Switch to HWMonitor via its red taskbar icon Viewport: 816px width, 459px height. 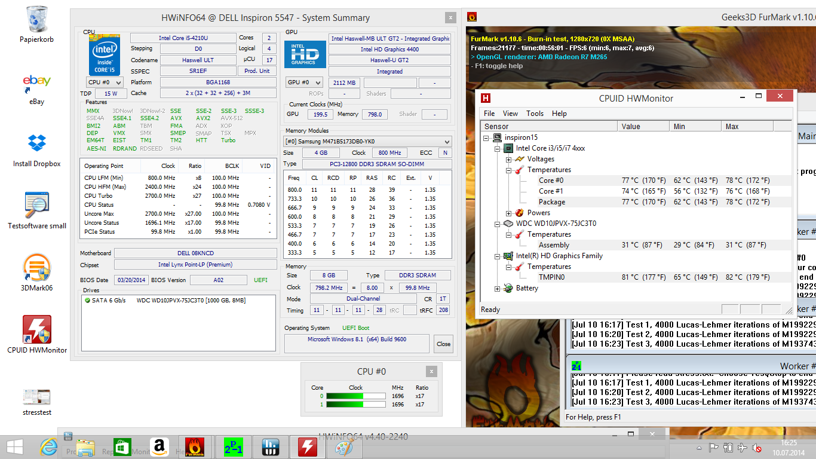308,447
